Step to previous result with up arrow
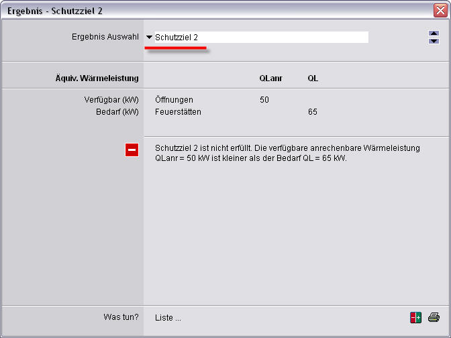The height and width of the screenshot is (338, 451). pyautogui.click(x=434, y=34)
